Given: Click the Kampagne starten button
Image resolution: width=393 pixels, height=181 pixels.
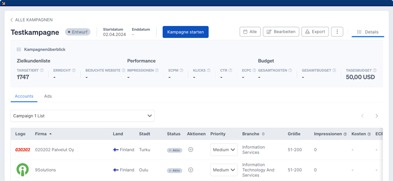Looking at the screenshot, I should pos(186,32).
